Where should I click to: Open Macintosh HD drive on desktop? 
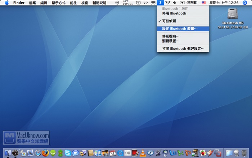click(x=233, y=14)
